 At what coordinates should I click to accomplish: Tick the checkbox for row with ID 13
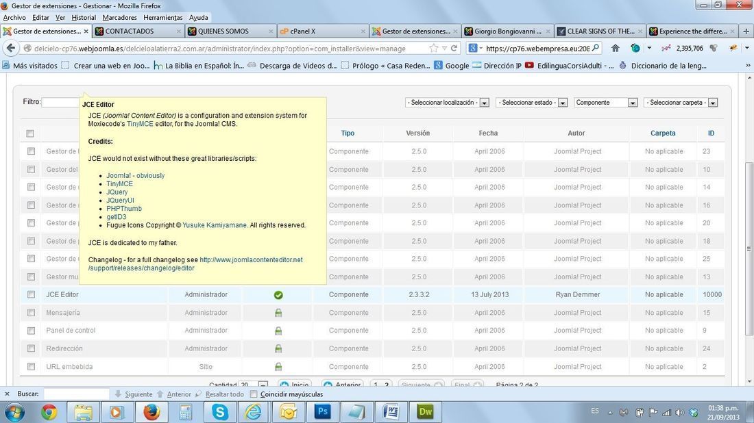[32, 277]
